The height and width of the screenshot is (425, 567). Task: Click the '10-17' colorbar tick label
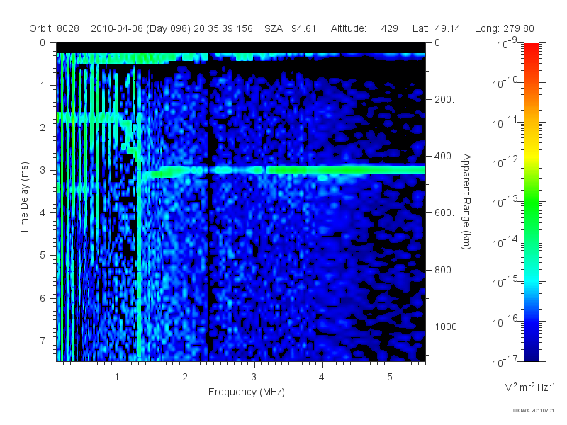click(x=506, y=361)
